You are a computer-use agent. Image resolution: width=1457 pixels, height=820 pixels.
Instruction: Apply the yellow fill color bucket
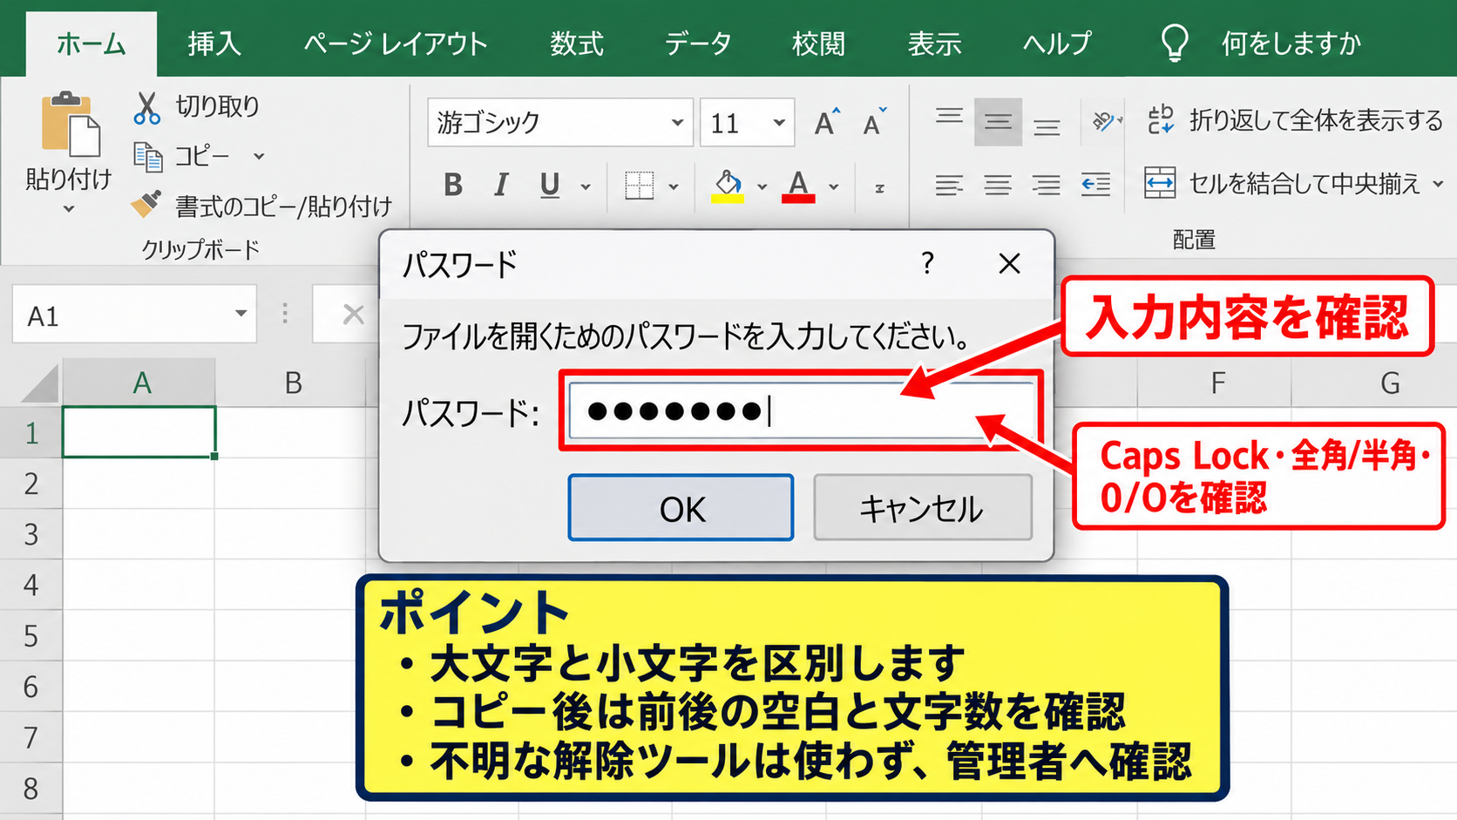click(728, 186)
